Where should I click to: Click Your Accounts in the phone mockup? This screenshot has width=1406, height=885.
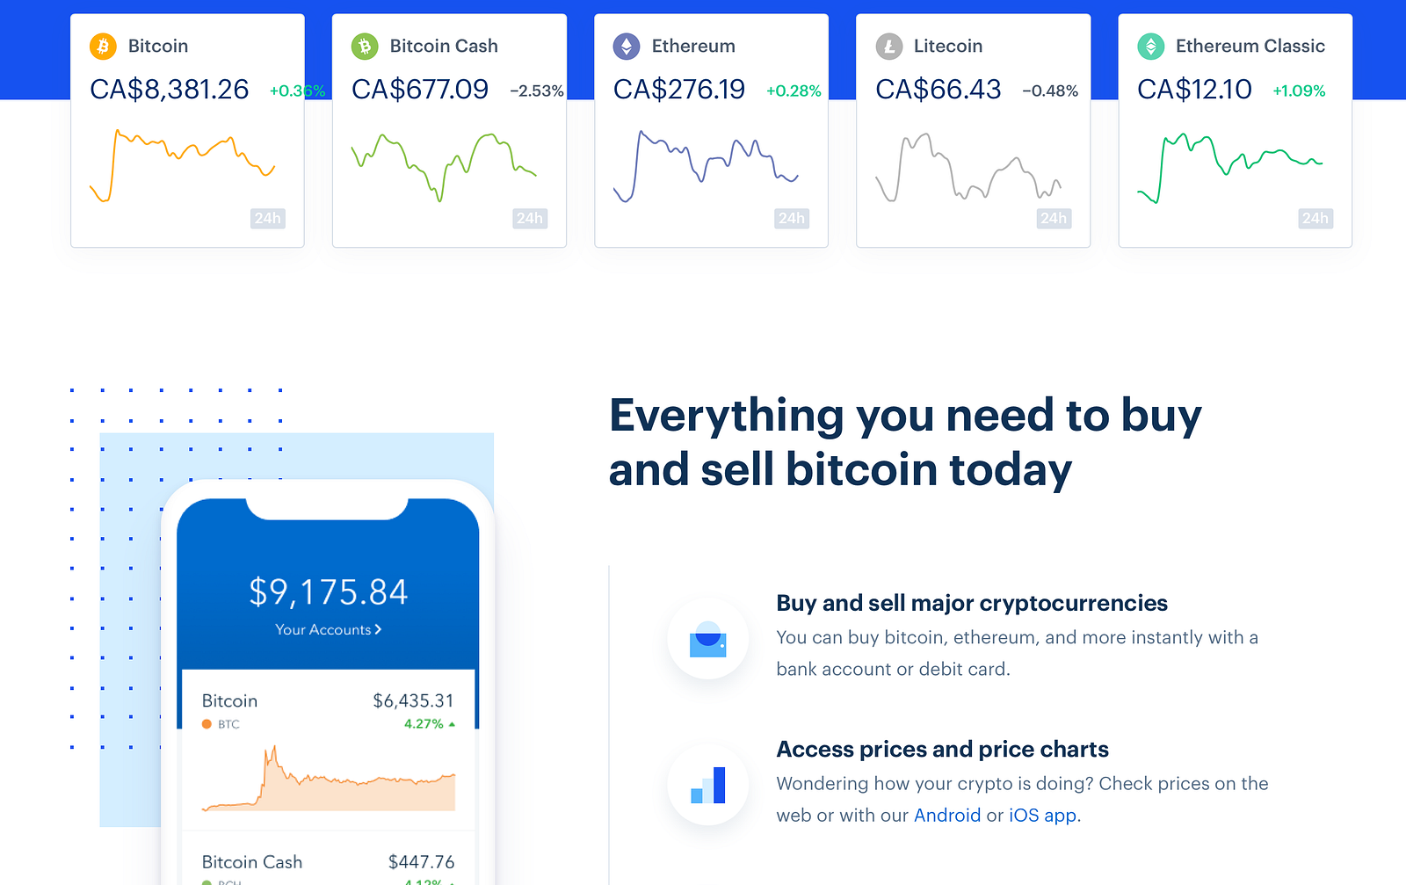328,629
